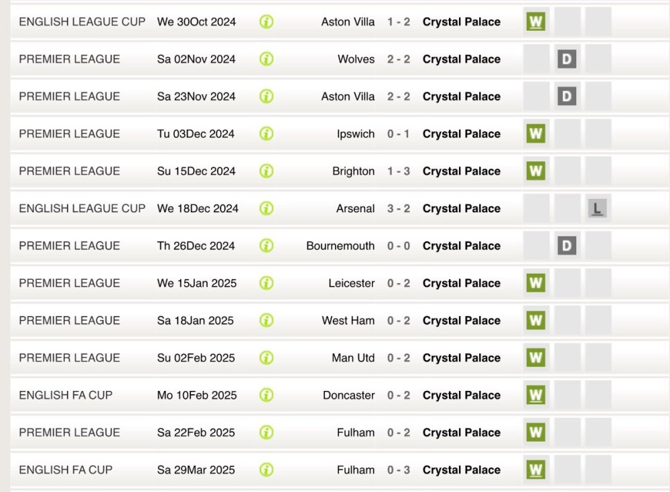Click info icon for Ipswich match
The height and width of the screenshot is (492, 670).
click(x=266, y=134)
